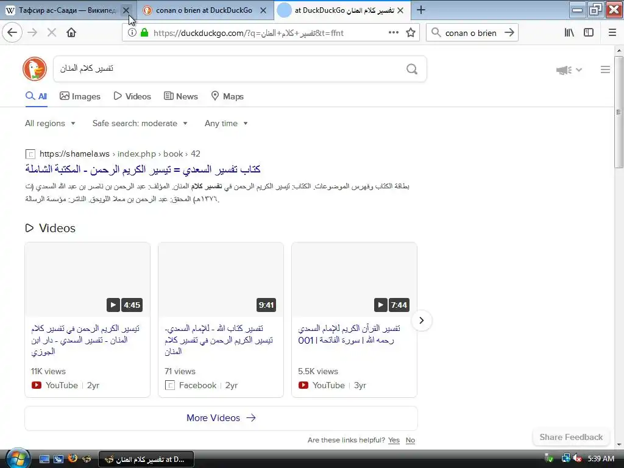Click the Show Desktop quick launch icon
Viewport: 624px width, 468px height.
pyautogui.click(x=44, y=459)
